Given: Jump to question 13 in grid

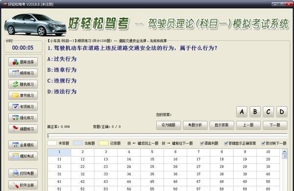Looking at the screenshot, I should (106, 160).
